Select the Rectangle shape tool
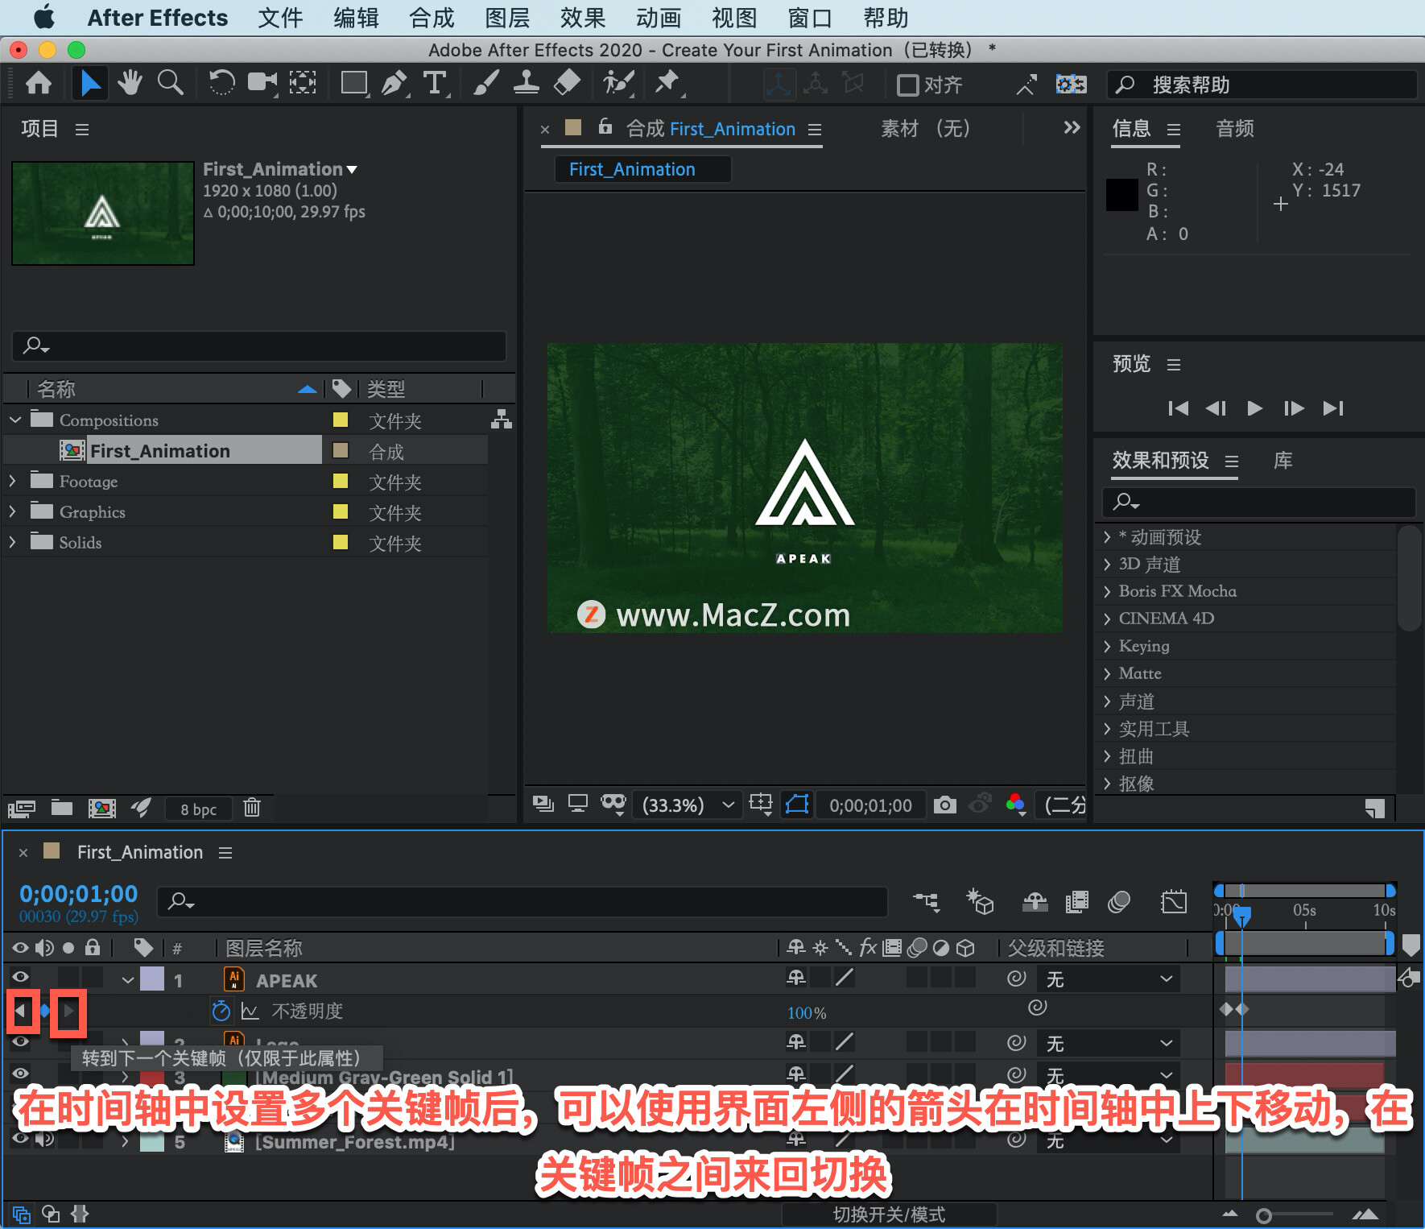Screen dimensions: 1425x1229 [354, 83]
